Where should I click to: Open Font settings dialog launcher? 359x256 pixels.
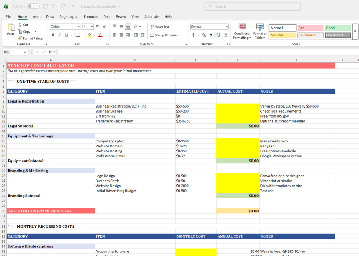click(x=107, y=44)
